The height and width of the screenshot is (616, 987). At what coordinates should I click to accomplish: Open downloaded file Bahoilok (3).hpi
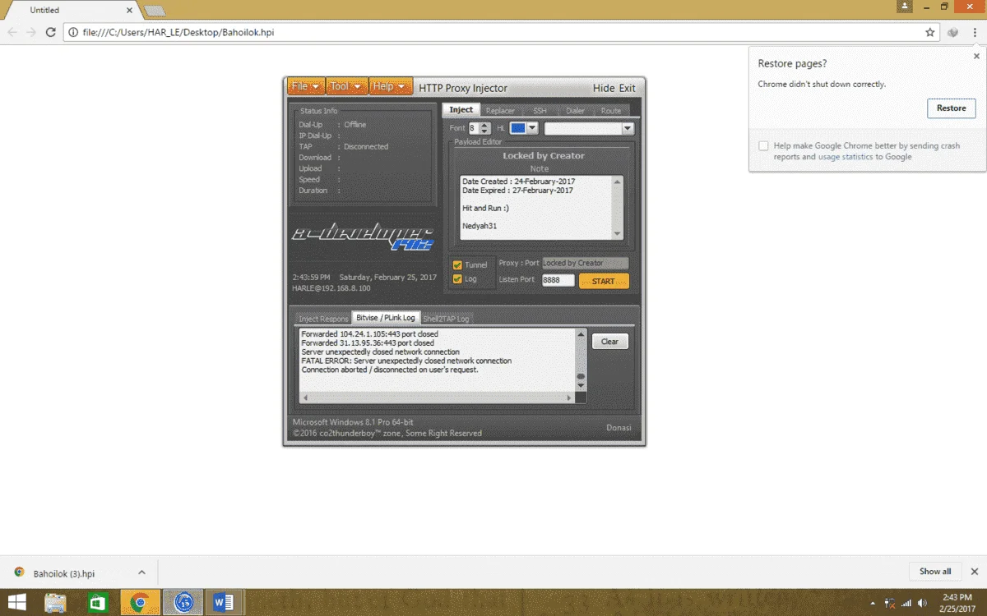pos(63,572)
